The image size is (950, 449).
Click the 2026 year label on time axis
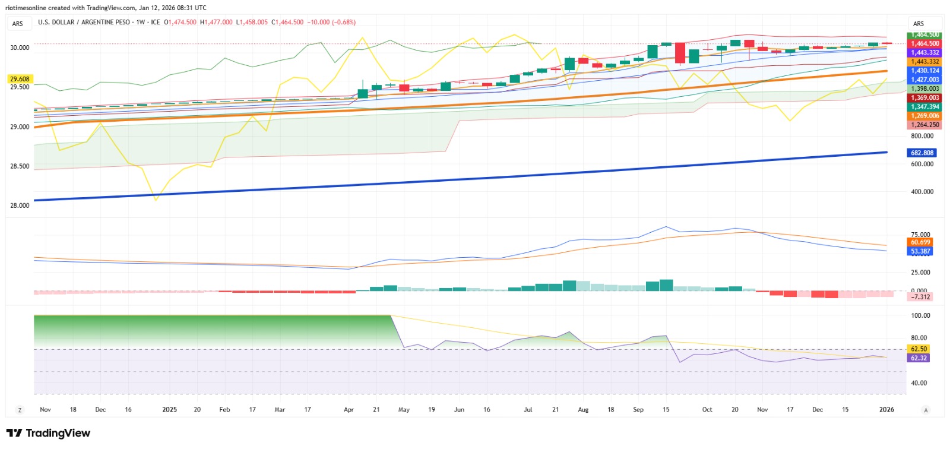click(886, 410)
